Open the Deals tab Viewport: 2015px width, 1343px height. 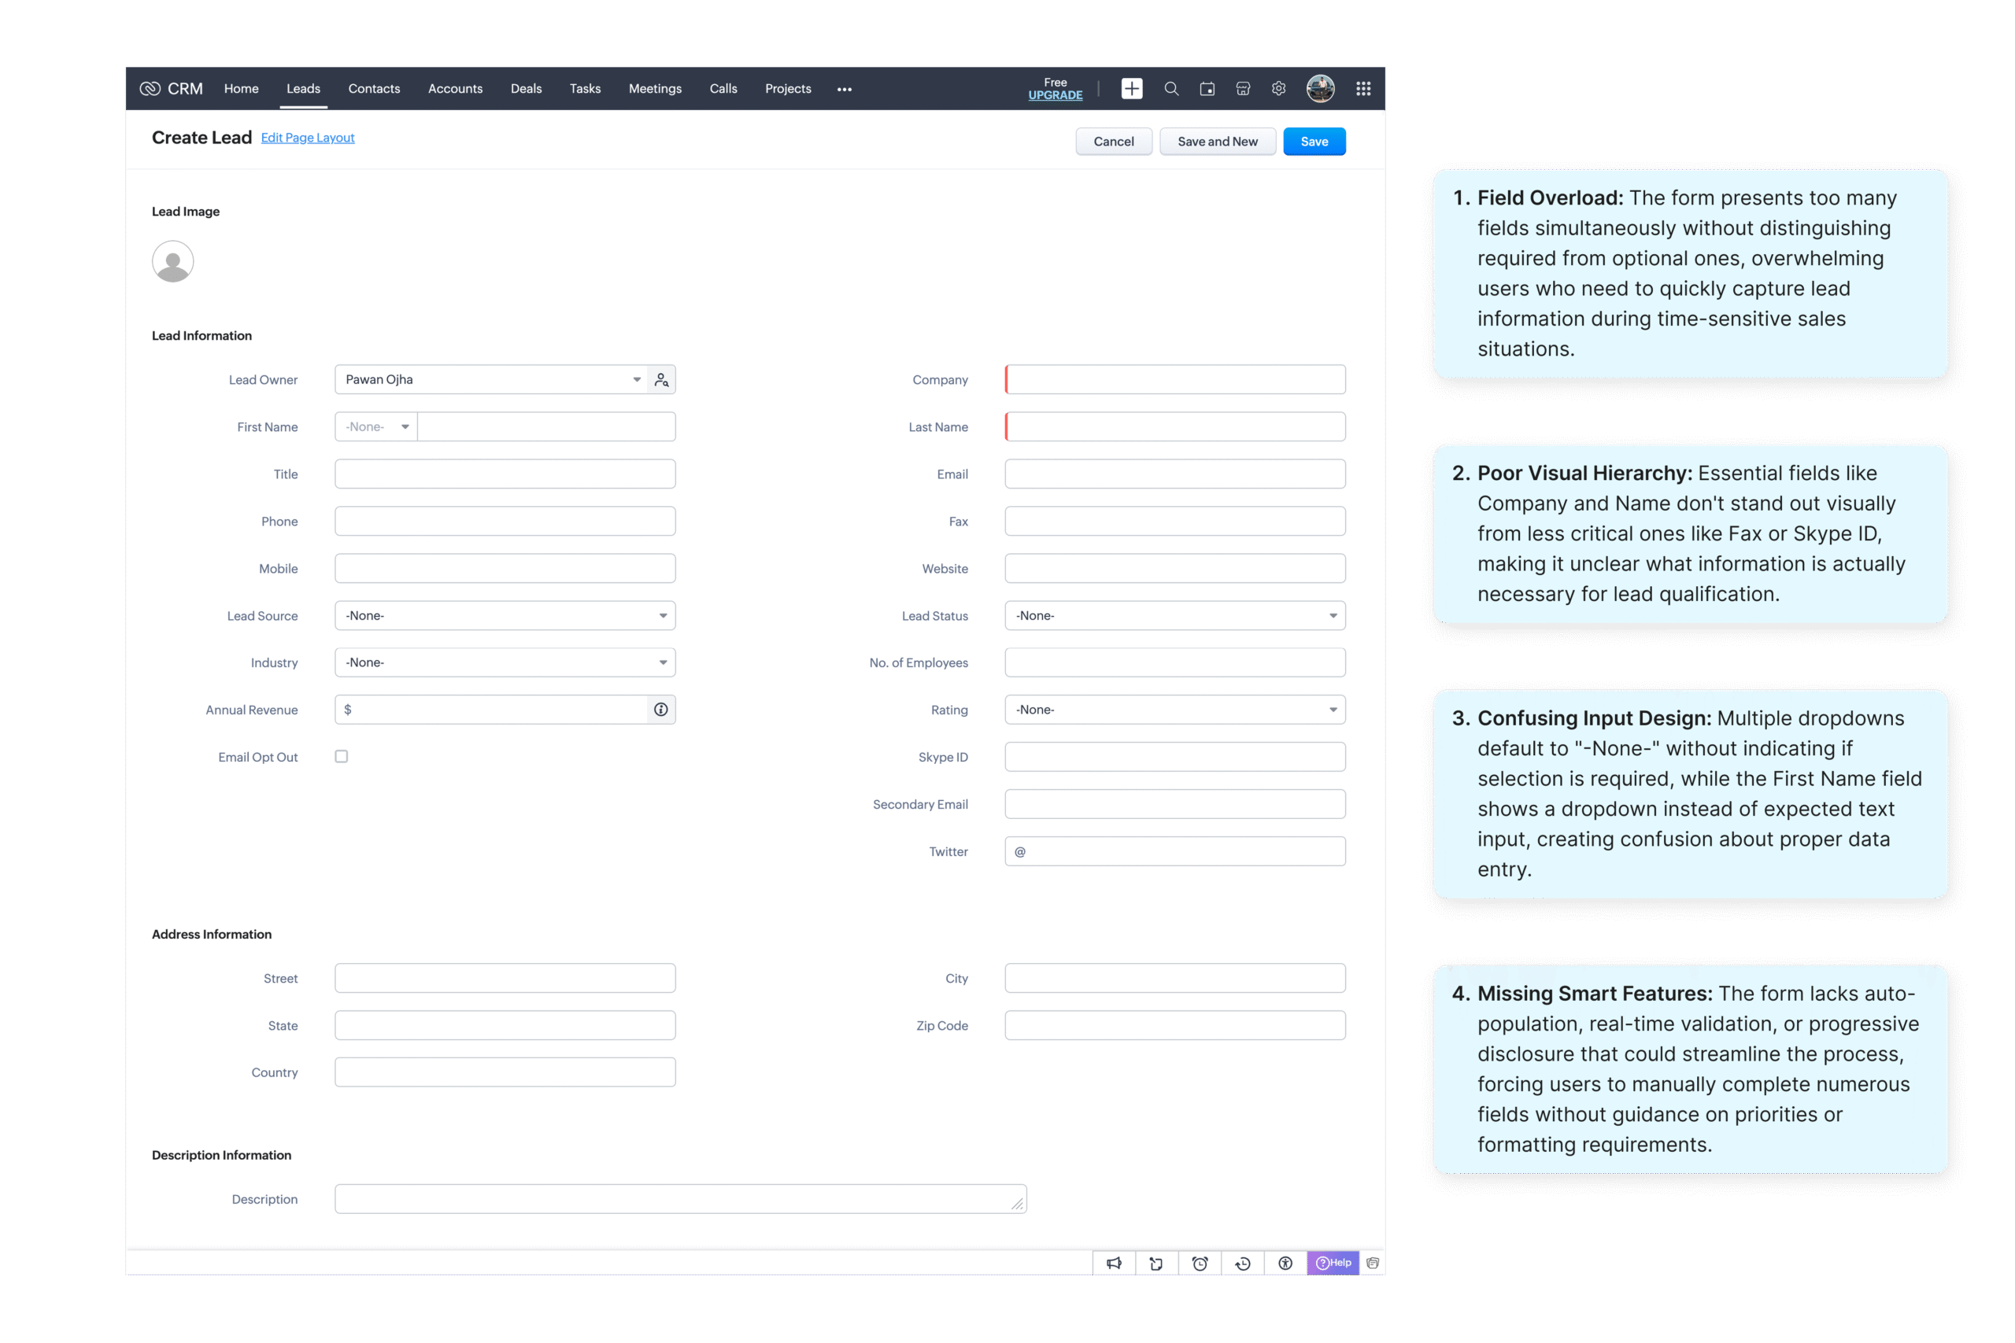(525, 88)
